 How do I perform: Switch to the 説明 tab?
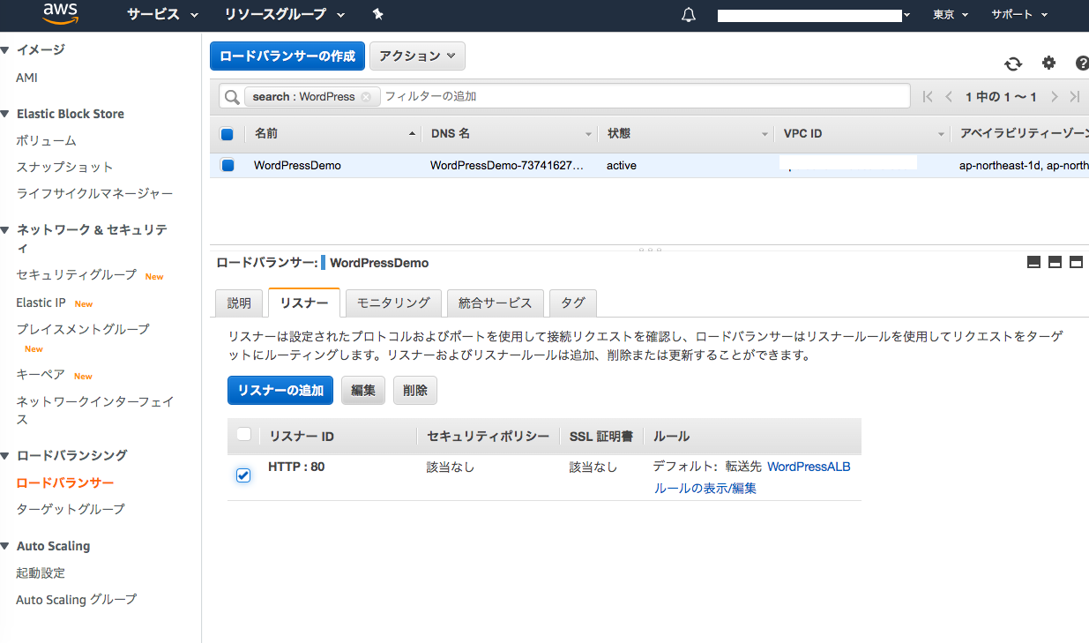point(239,303)
